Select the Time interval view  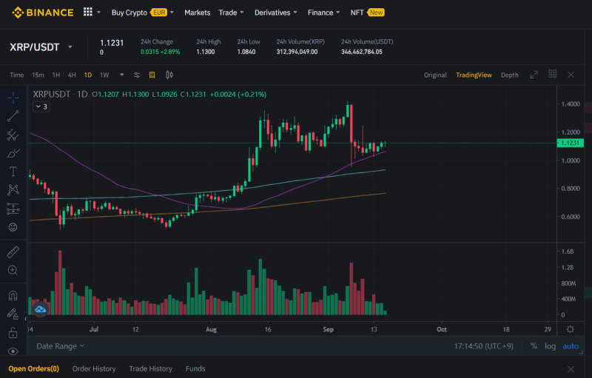tap(16, 75)
